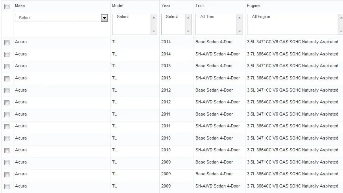
Task: Click Model list scroll down arrow
Action: tap(154, 31)
